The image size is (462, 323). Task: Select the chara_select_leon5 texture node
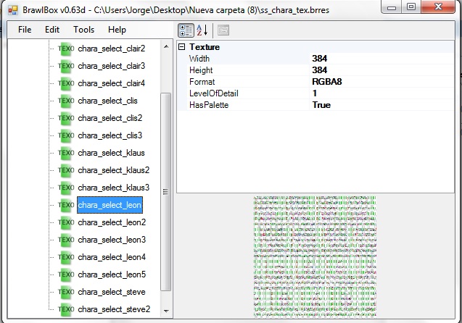pos(112,274)
